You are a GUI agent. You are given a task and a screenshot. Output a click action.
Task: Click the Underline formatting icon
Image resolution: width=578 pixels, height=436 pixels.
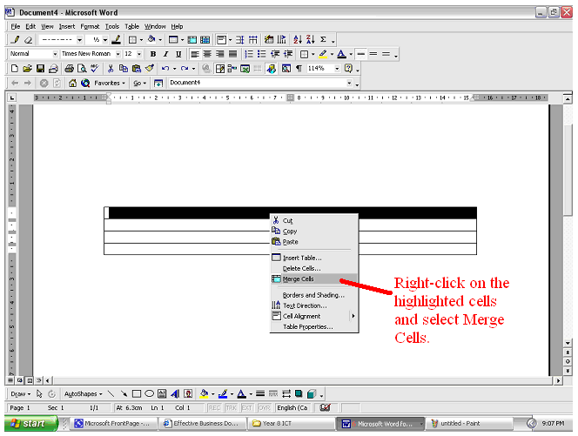coord(178,54)
